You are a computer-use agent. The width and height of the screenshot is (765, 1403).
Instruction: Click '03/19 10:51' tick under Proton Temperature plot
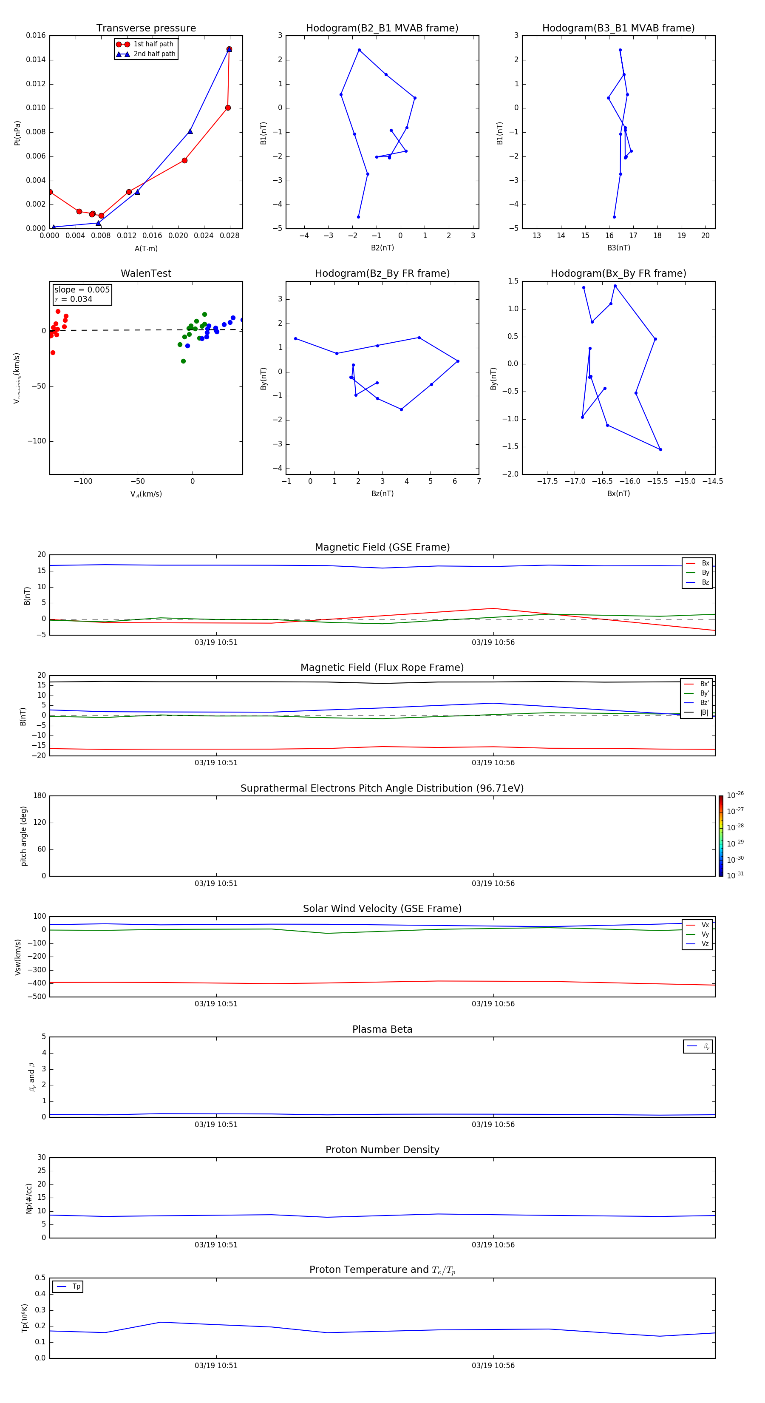(216, 1366)
